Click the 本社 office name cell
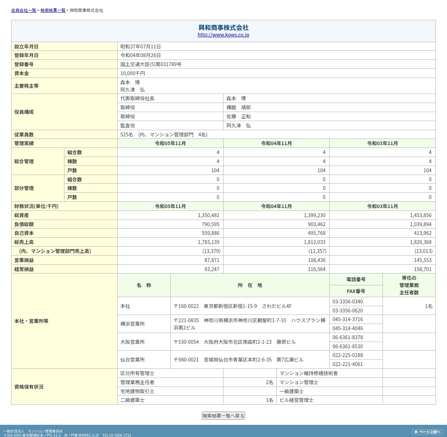Screen dimensions: 447x437 [144, 306]
